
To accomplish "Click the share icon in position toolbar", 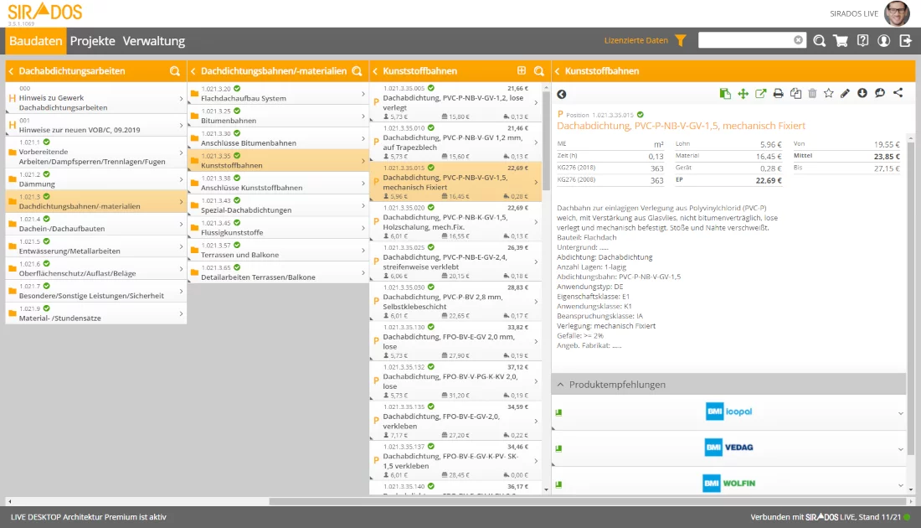I will (898, 94).
